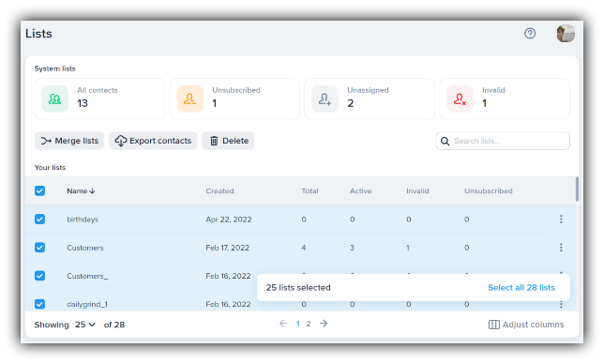The width and height of the screenshot is (604, 364).
Task: Open the birthdays row three-dot menu
Action: (x=561, y=220)
